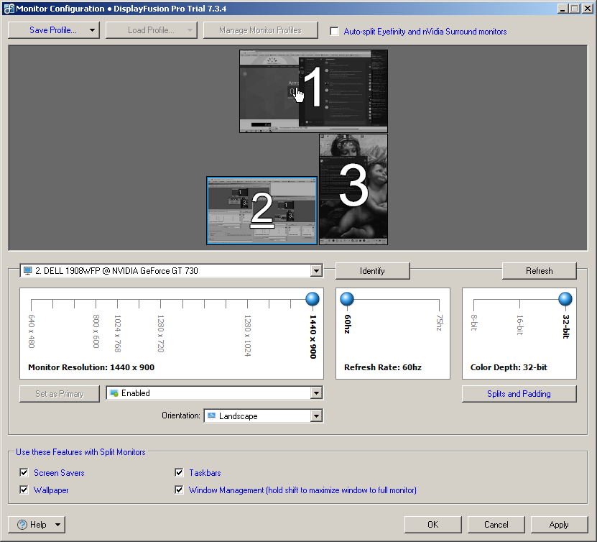Disable the Wallpaper split monitor feature
The width and height of the screenshot is (597, 542).
24,490
